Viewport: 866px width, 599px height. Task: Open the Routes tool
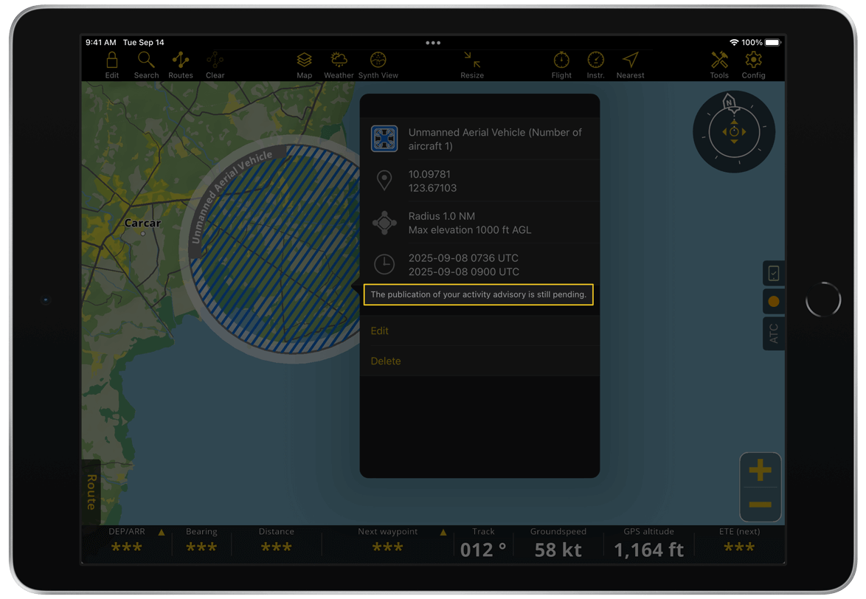pos(181,65)
